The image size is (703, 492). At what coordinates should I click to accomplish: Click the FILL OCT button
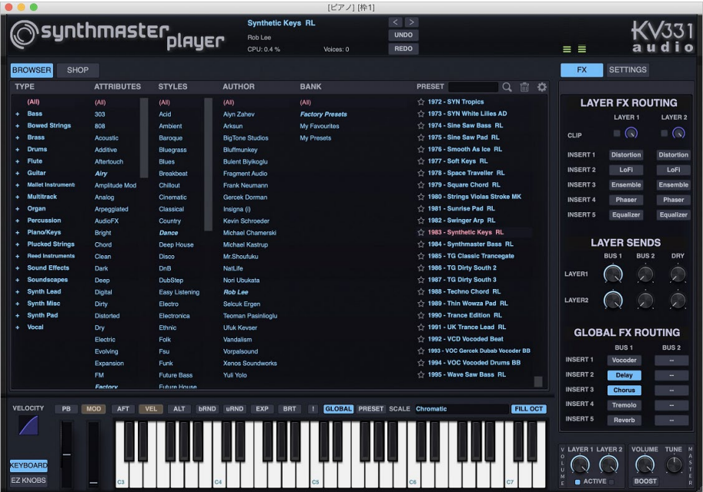[528, 409]
